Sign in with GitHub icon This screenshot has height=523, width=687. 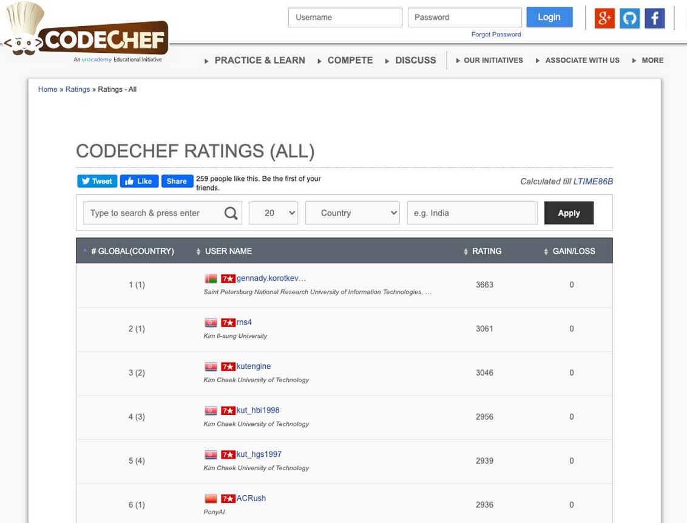tap(629, 18)
